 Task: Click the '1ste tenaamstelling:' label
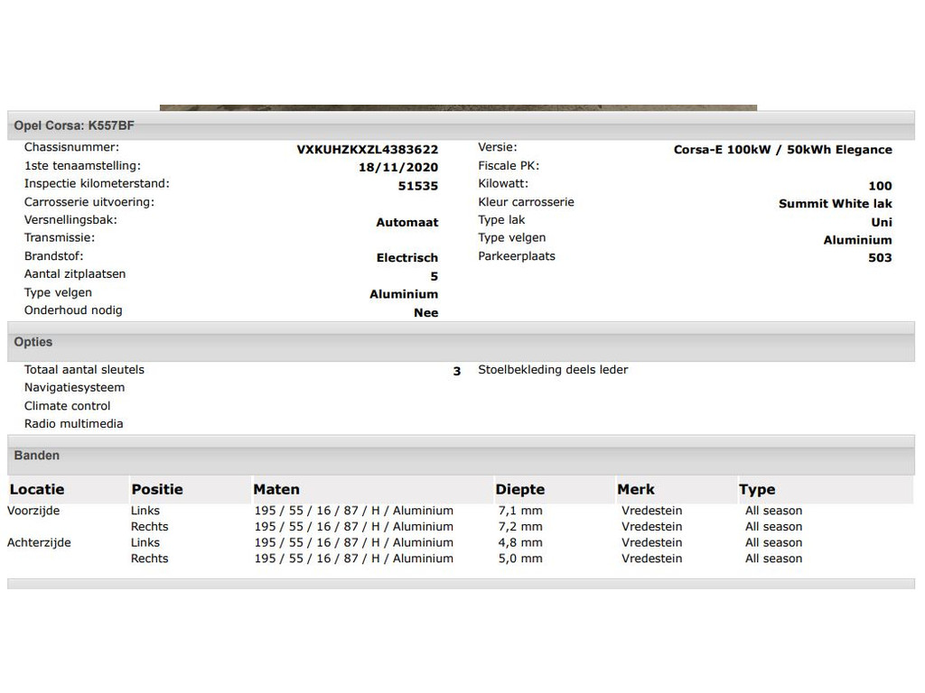(x=82, y=166)
